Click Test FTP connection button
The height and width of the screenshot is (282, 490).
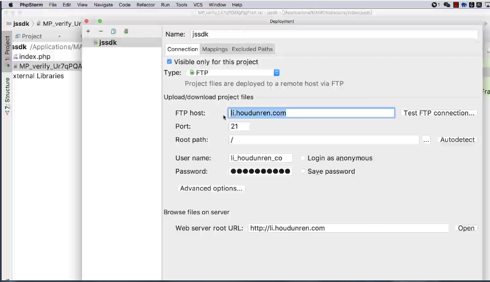tap(439, 113)
